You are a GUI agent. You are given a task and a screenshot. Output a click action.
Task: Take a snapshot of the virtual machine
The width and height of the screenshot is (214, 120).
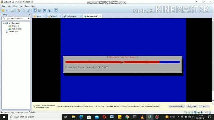coord(19,10)
